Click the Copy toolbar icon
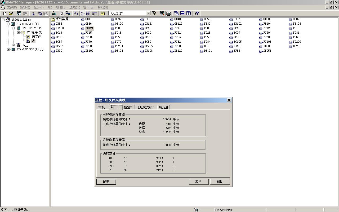 [x=39, y=13]
